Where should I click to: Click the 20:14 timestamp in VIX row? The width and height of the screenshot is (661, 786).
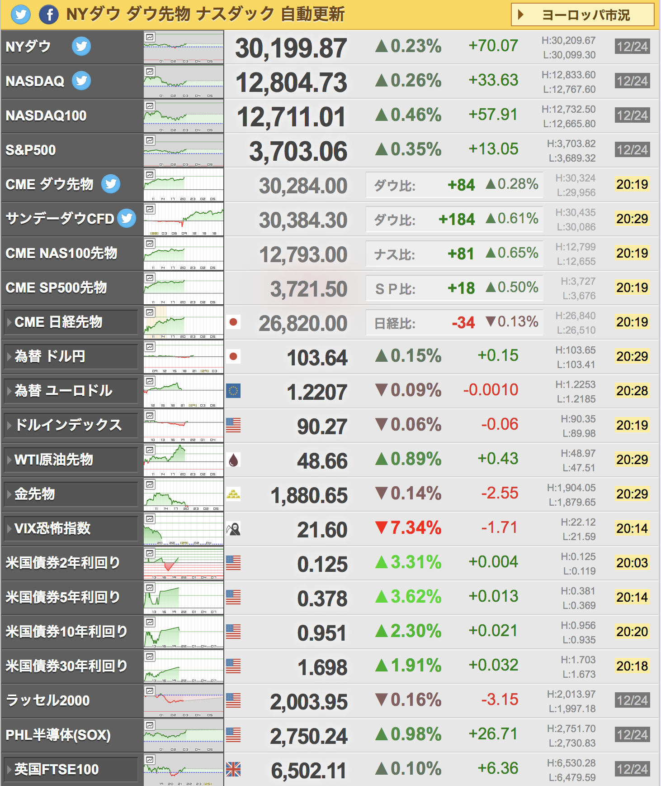(632, 528)
